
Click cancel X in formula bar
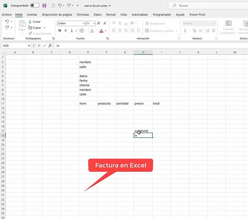[x=39, y=46]
